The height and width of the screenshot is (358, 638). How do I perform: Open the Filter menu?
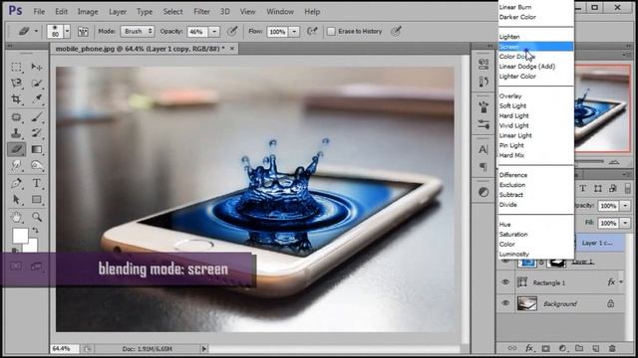pyautogui.click(x=201, y=12)
